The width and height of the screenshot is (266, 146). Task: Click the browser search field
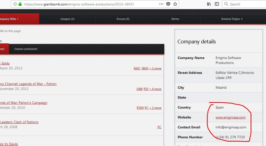(x=244, y=4)
